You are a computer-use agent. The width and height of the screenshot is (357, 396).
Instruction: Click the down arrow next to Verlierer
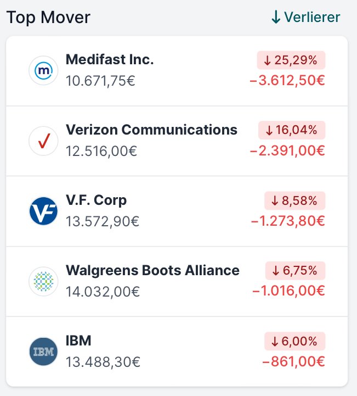pos(276,17)
